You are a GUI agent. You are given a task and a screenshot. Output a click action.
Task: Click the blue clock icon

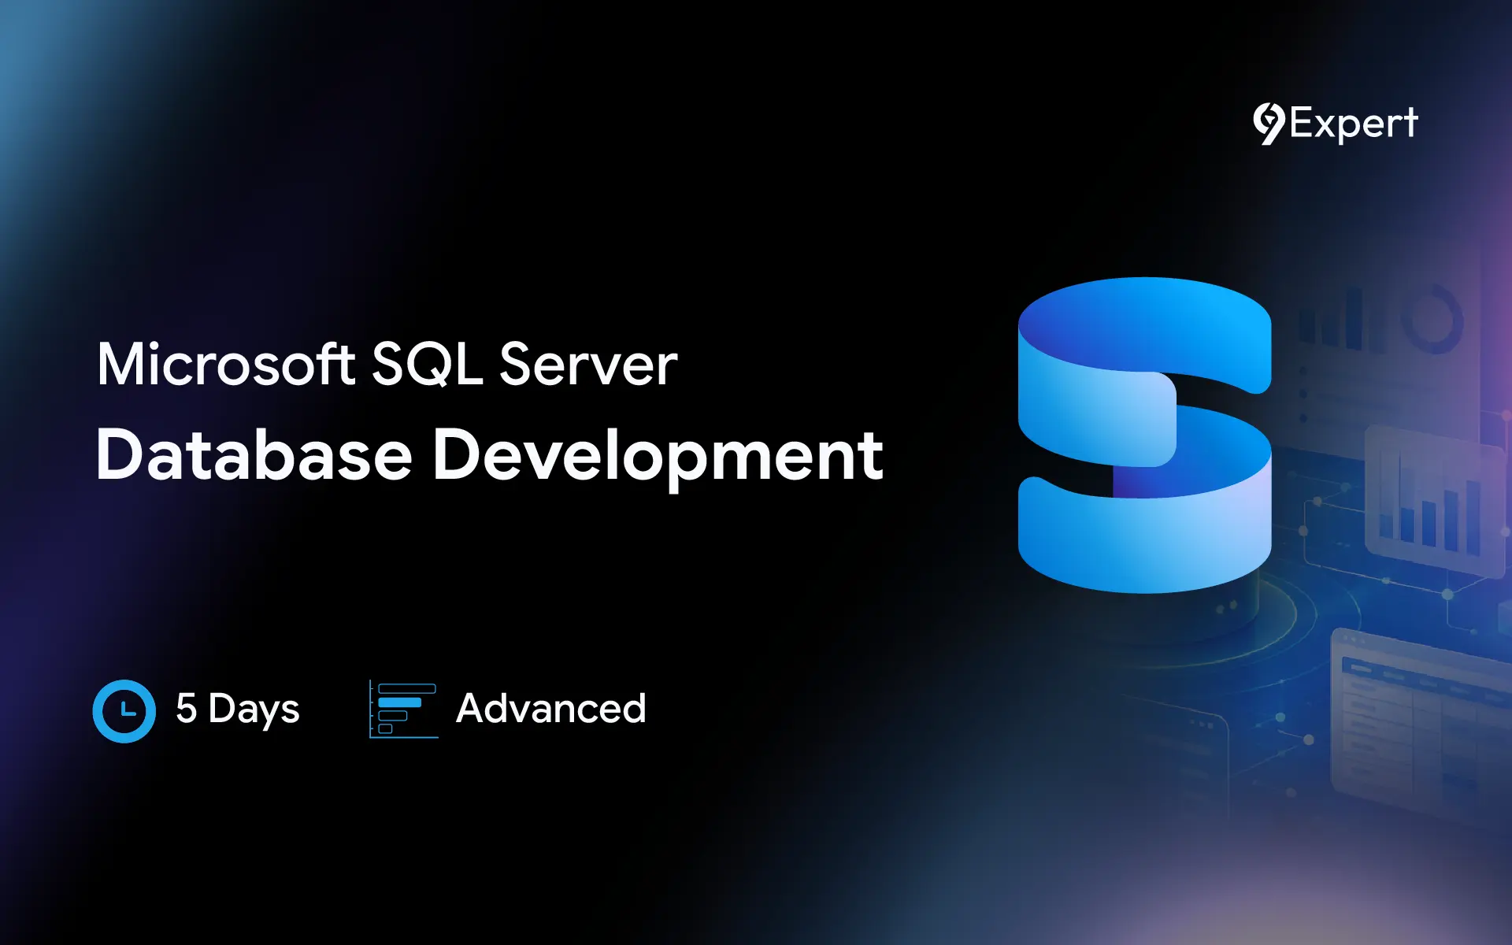124,711
